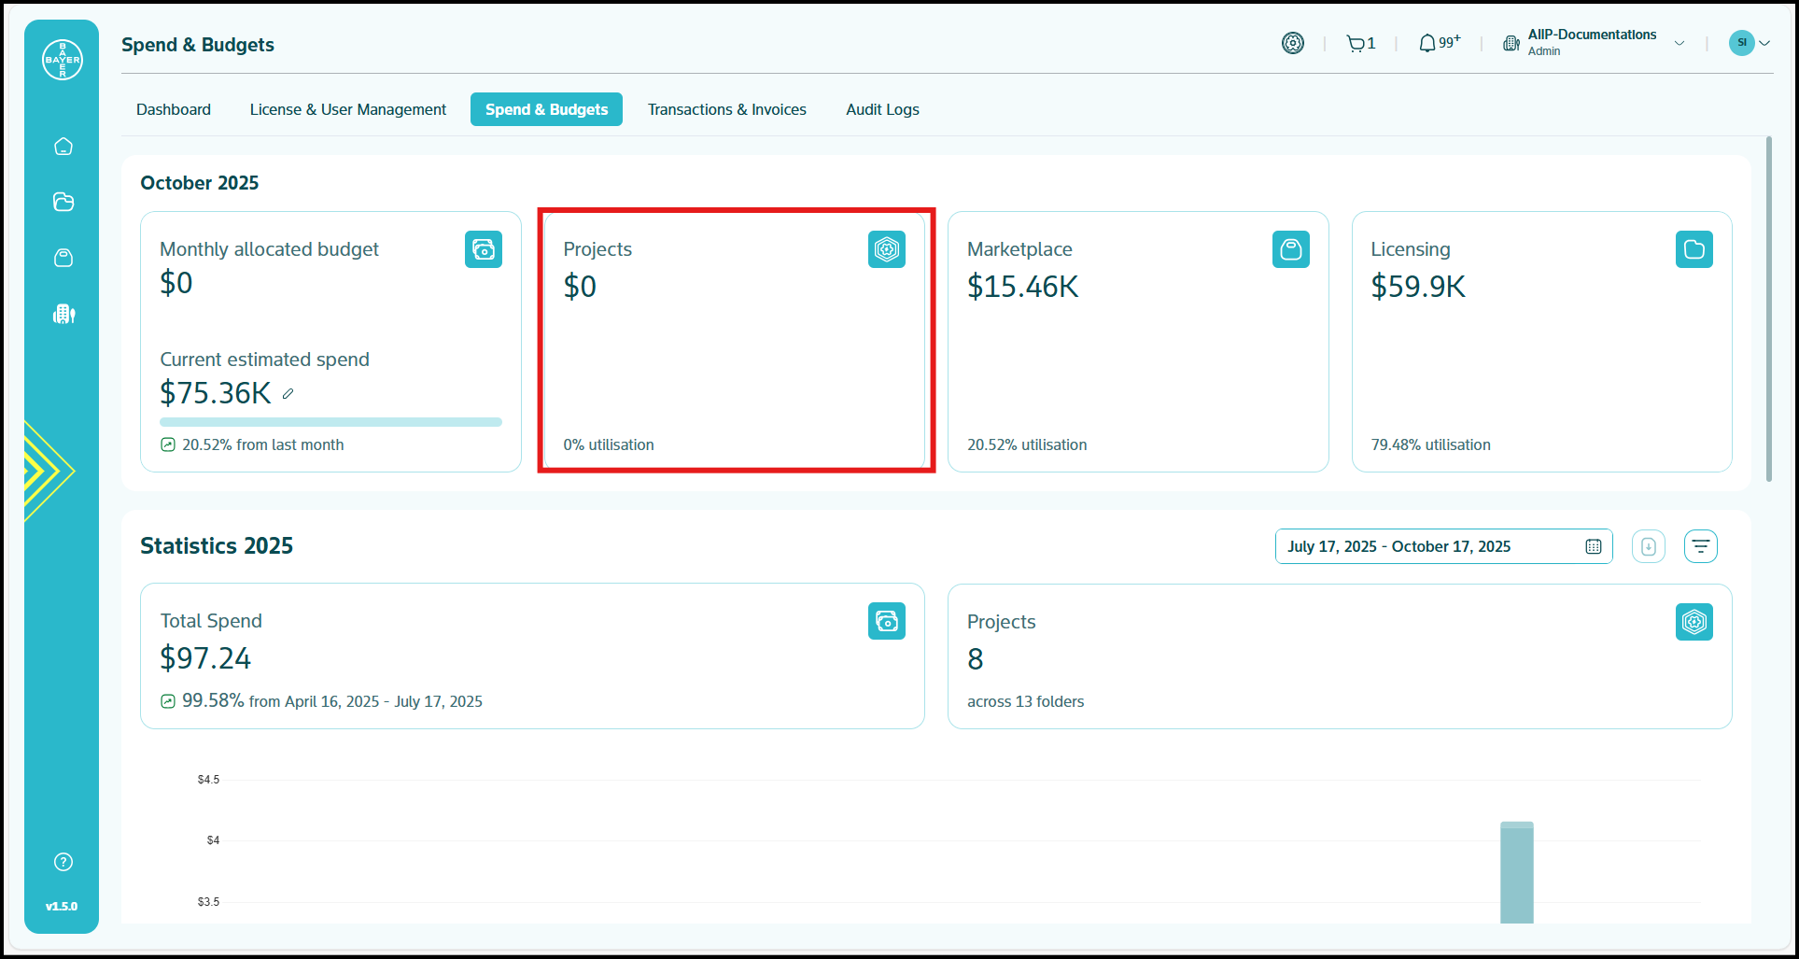
Task: Click the help question mark icon
Action: 63,862
